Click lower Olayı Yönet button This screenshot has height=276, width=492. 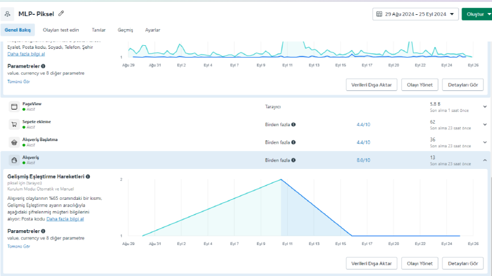(x=419, y=264)
